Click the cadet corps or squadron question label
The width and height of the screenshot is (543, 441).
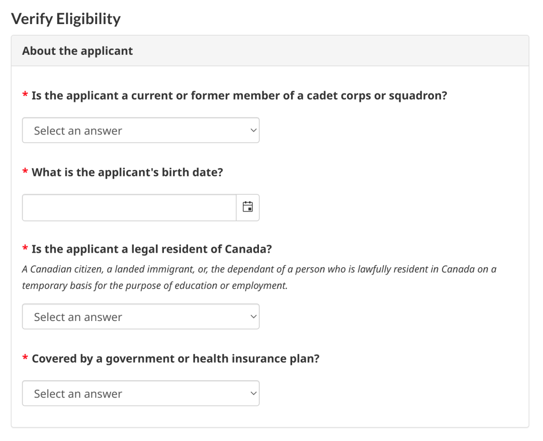[x=239, y=95]
